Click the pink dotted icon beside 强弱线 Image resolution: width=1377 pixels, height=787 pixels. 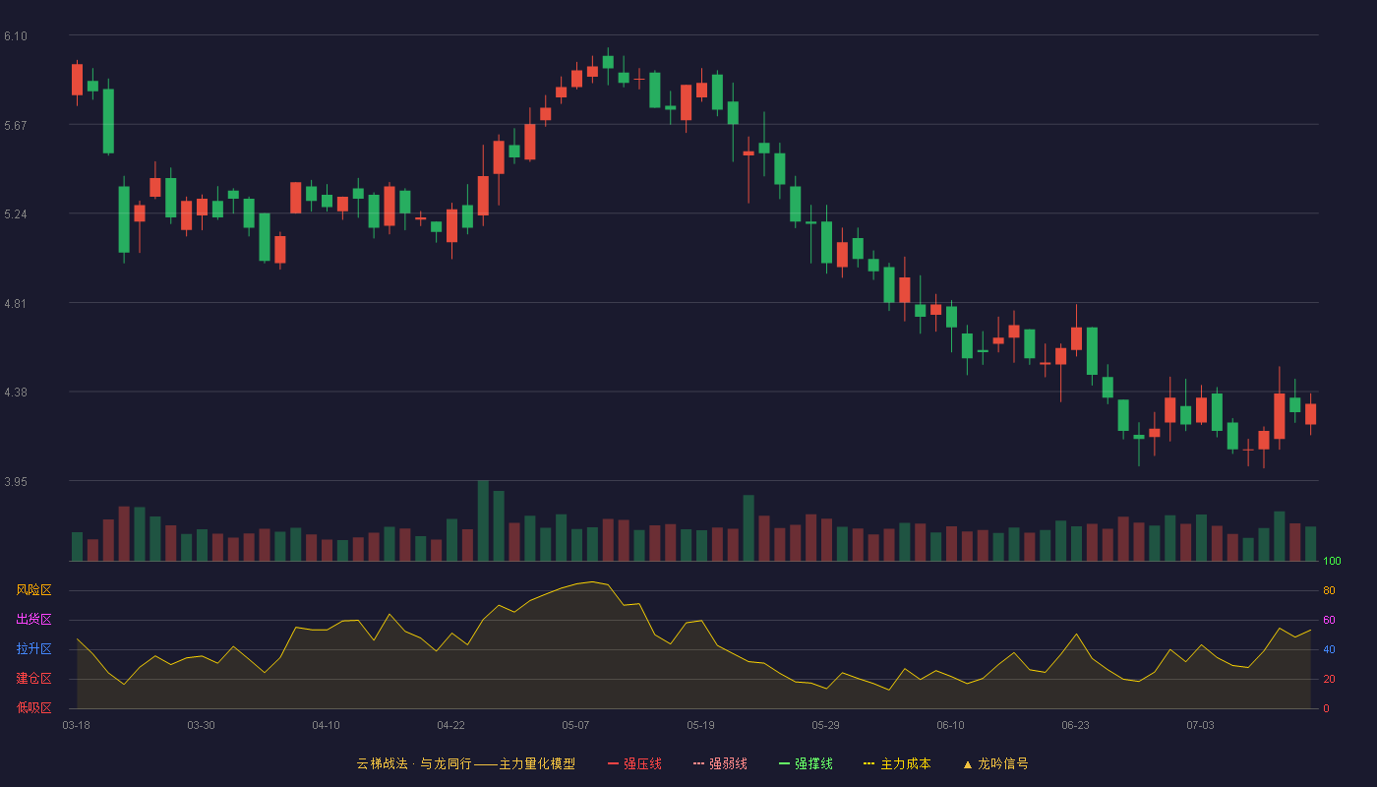point(698,763)
